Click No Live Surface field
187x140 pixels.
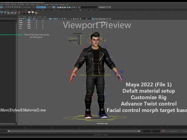[27, 7]
